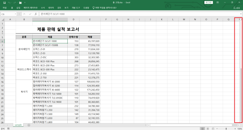Screen dimensions: 243x130
Task: Switch to Page Break Preview icon
Action: click(213, 129)
